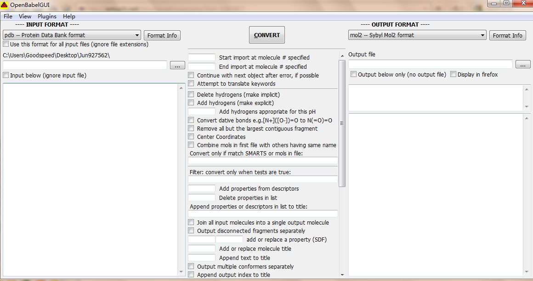Browse for an input file with ... button

pyautogui.click(x=177, y=65)
